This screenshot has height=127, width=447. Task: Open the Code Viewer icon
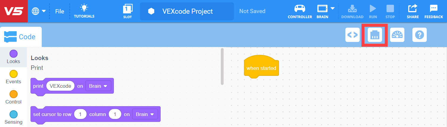pyautogui.click(x=353, y=35)
